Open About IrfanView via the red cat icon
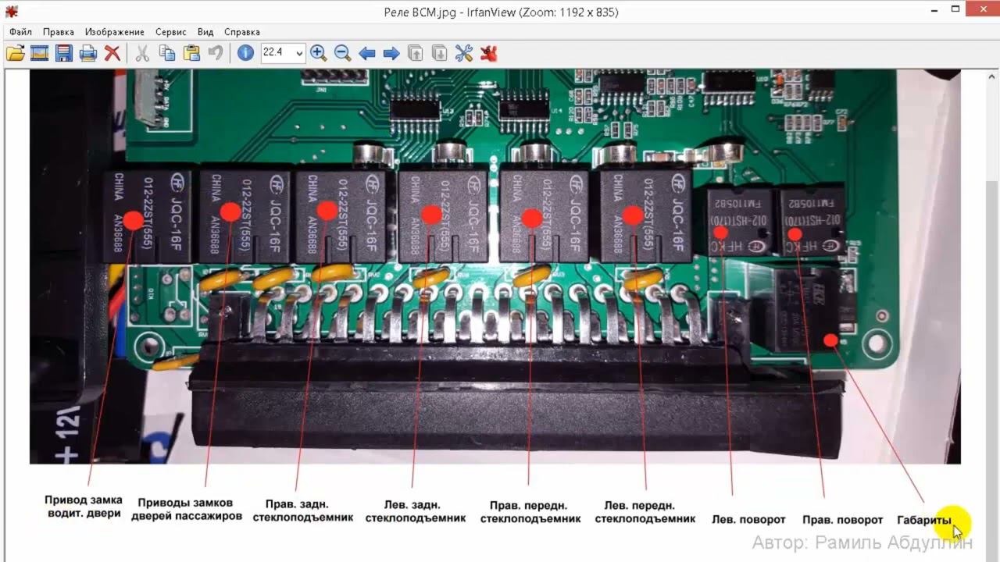Viewport: 1000px width, 562px height. pyautogui.click(x=489, y=53)
